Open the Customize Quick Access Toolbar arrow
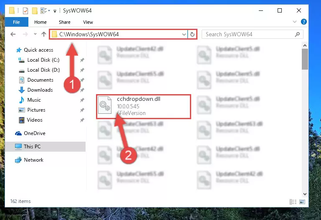 [x=55, y=11]
